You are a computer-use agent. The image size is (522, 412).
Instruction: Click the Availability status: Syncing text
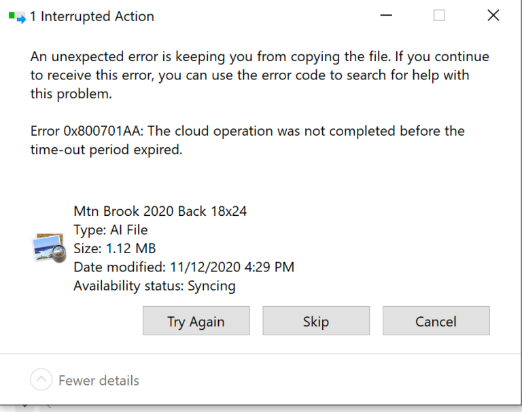pyautogui.click(x=154, y=286)
